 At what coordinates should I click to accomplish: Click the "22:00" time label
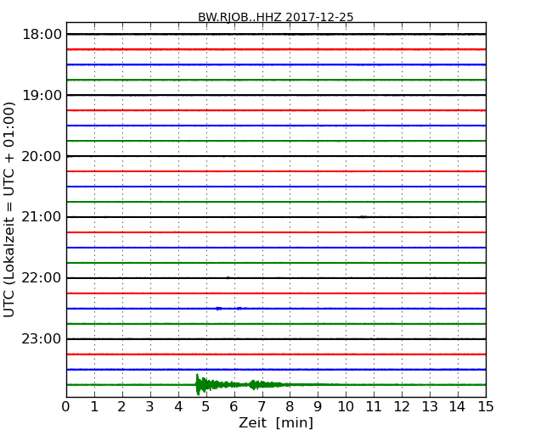[x=42, y=278]
